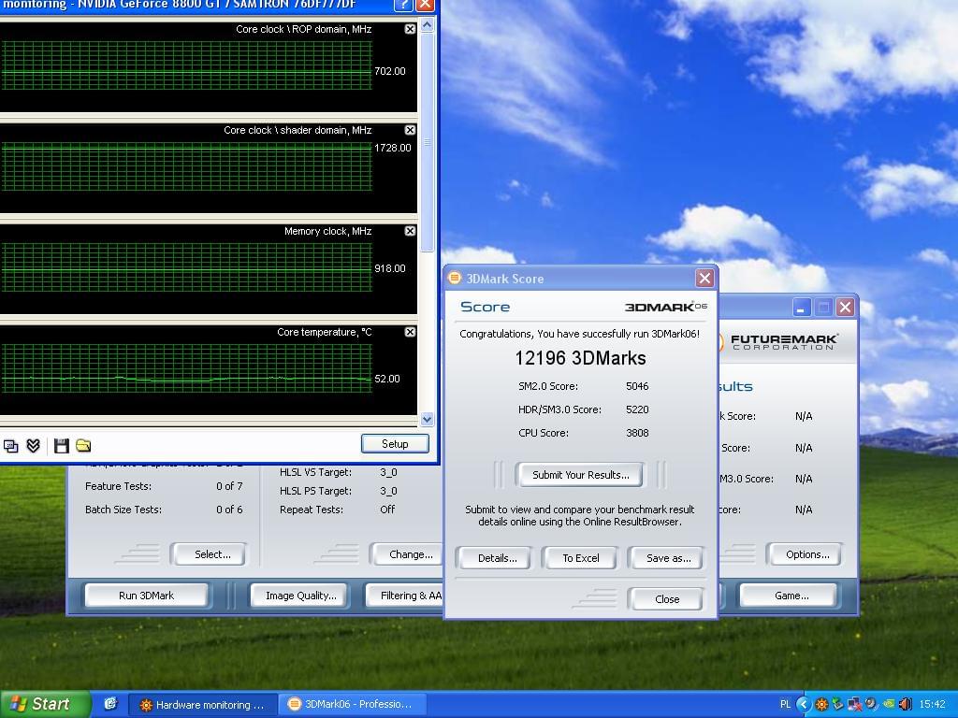Screen dimensions: 958x718
Task: Switch to Hardware monitoring taskbar item
Action: (x=202, y=704)
